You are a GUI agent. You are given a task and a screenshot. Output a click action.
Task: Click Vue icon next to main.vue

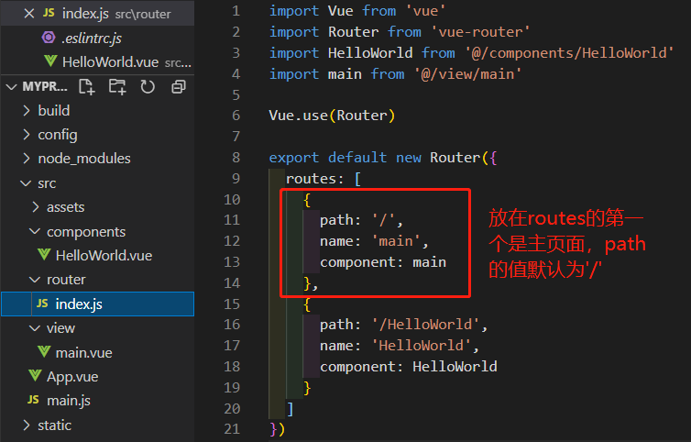(44, 351)
